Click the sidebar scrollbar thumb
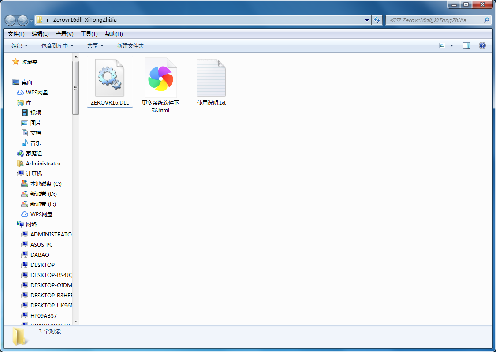The width and height of the screenshot is (496, 352). (x=75, y=88)
